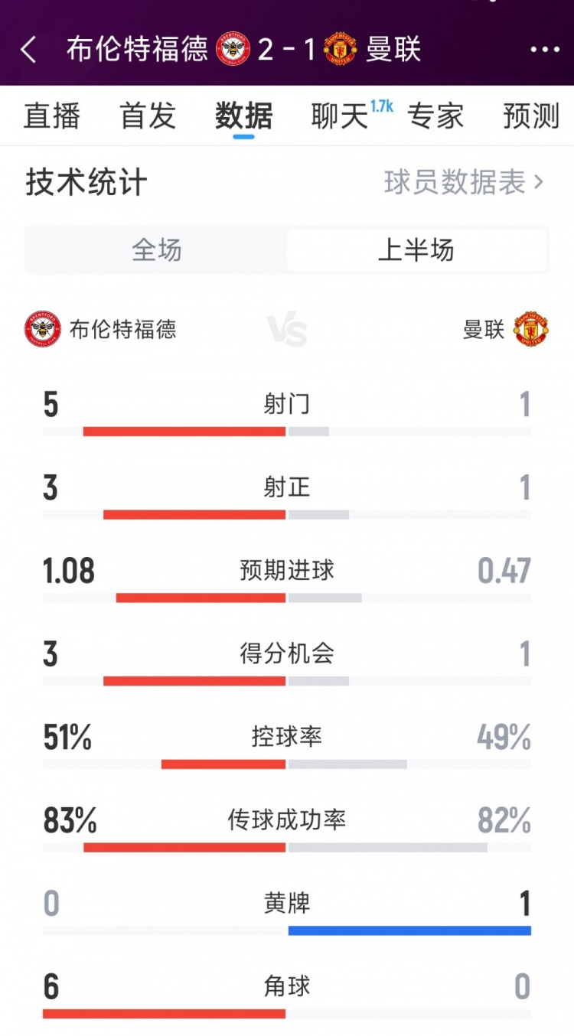This screenshot has height=1036, width=574.
Task: Switch to 全场 full match stats
Action: pos(157,250)
